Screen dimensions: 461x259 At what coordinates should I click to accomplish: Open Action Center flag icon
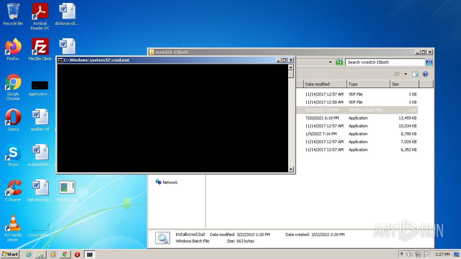click(x=426, y=254)
